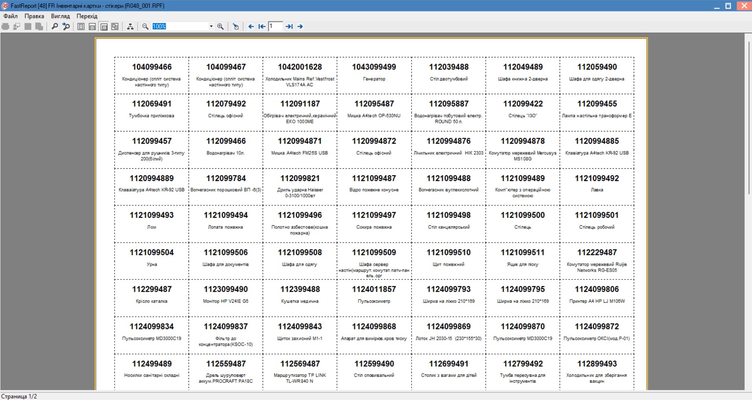The image size is (752, 400).
Task: Toggle the highlighted one-page view icon
Action: (104, 26)
